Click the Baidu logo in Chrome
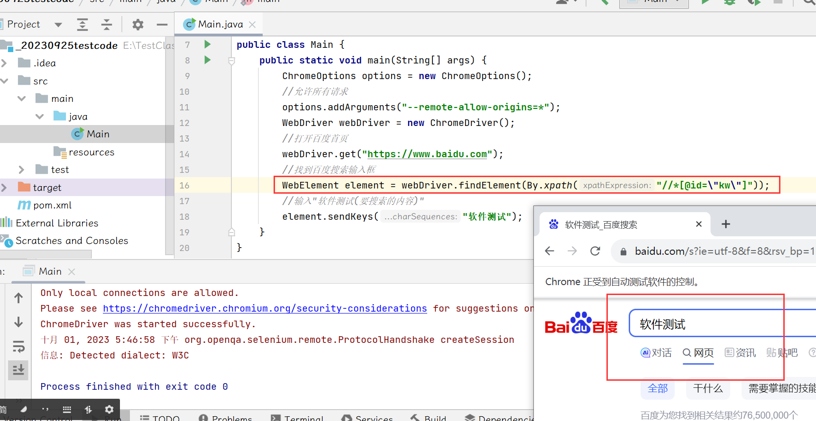This screenshot has width=816, height=421. click(581, 323)
